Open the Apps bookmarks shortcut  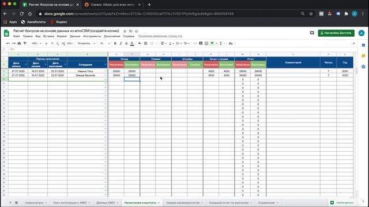(x=10, y=22)
